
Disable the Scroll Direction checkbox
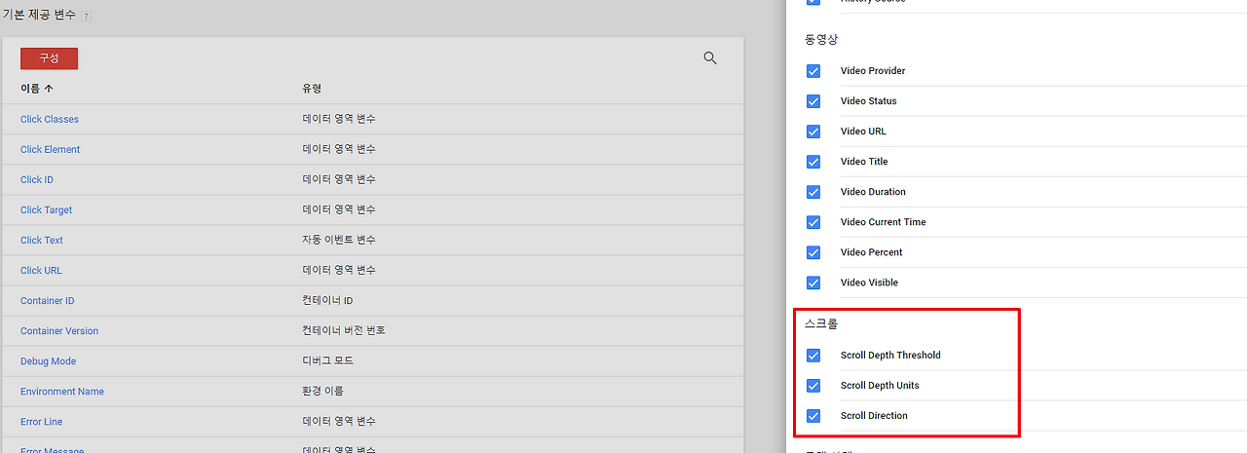click(813, 416)
